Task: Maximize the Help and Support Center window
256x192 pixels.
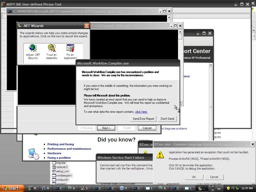Action: [x=204, y=33]
